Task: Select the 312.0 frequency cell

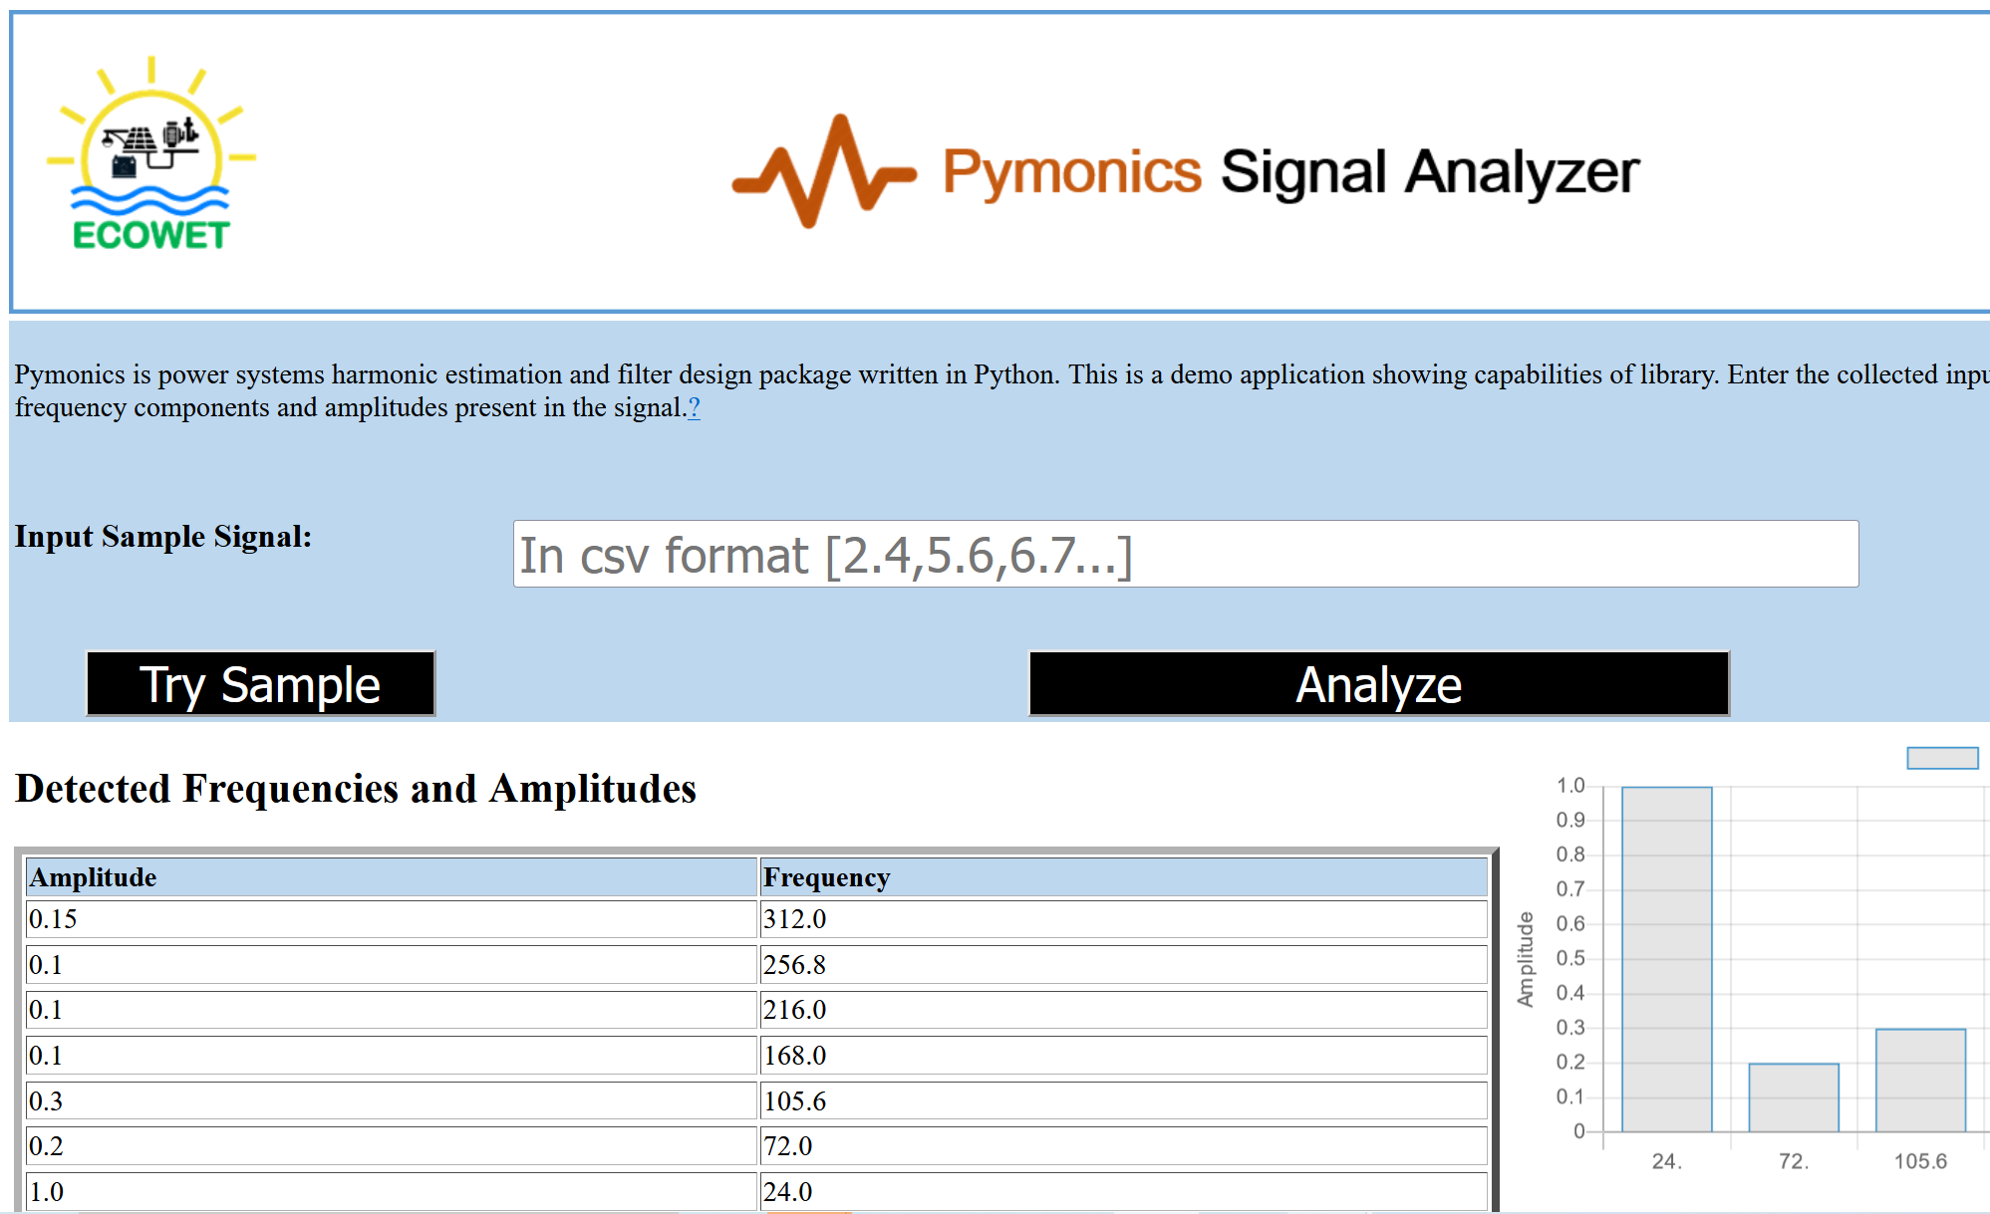Action: pyautogui.click(x=1123, y=919)
